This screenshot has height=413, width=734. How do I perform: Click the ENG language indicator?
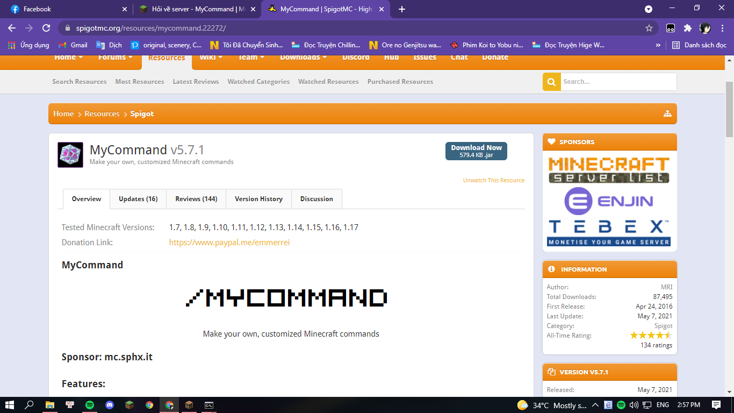tap(663, 405)
